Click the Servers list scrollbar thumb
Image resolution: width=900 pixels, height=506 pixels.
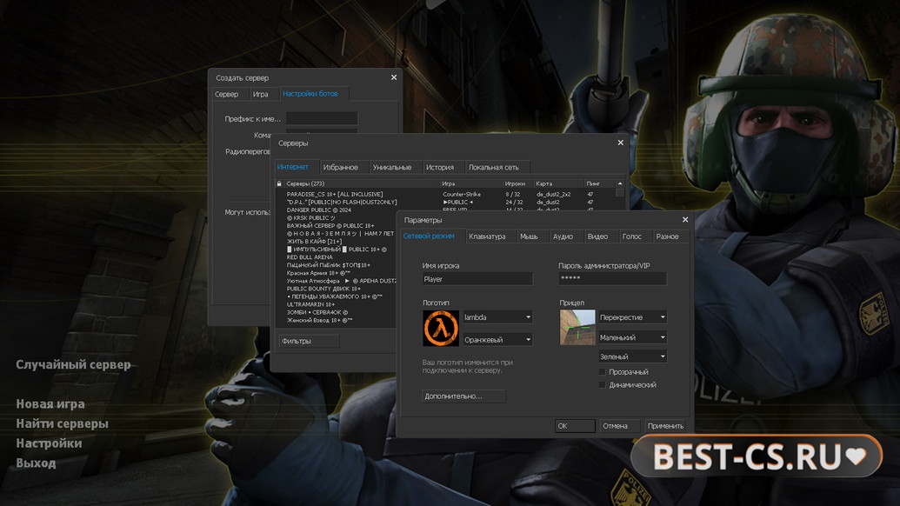point(620,193)
